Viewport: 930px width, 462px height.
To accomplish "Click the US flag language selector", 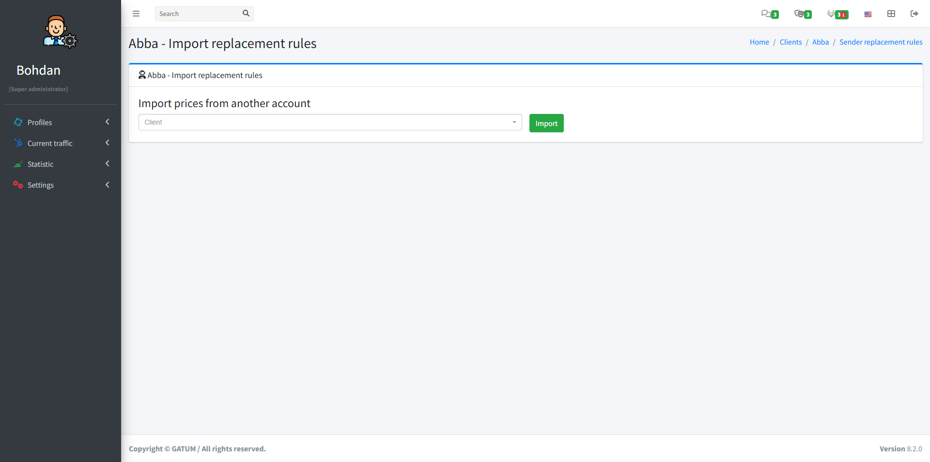I will click(868, 14).
